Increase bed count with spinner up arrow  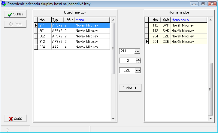(138, 59)
